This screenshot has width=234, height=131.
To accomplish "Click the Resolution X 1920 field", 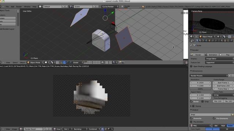I will point(200,83).
